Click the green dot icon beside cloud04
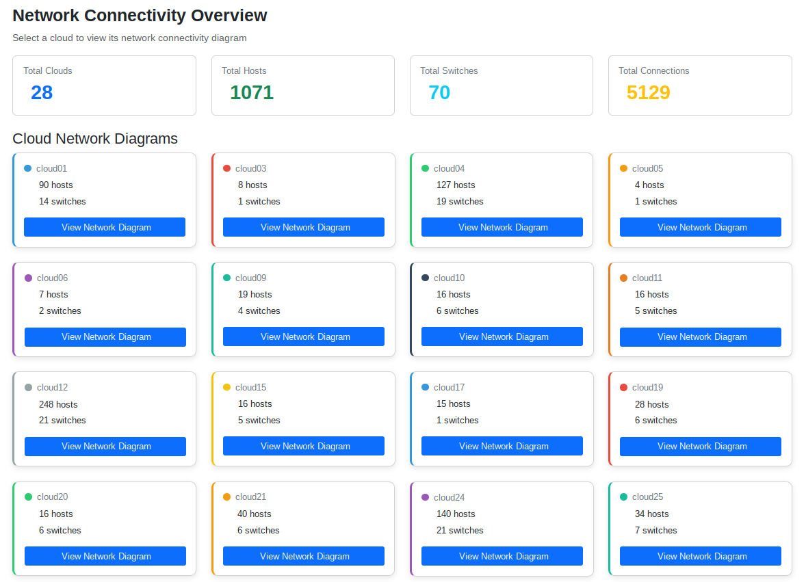 coord(425,168)
